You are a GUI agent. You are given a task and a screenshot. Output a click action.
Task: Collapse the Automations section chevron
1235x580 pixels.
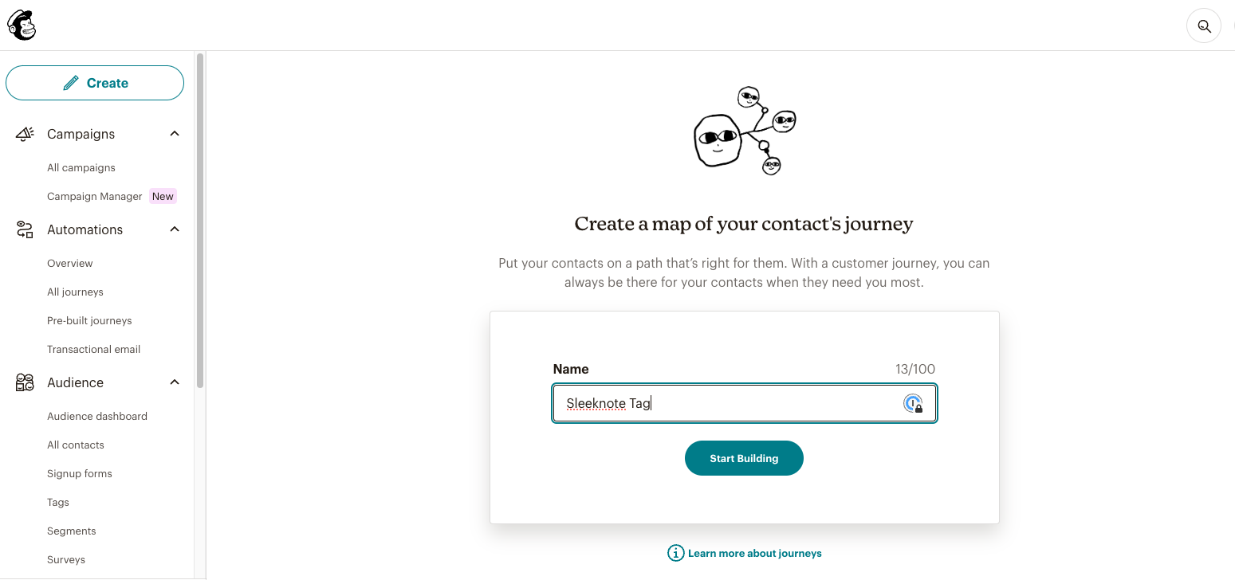coord(175,229)
